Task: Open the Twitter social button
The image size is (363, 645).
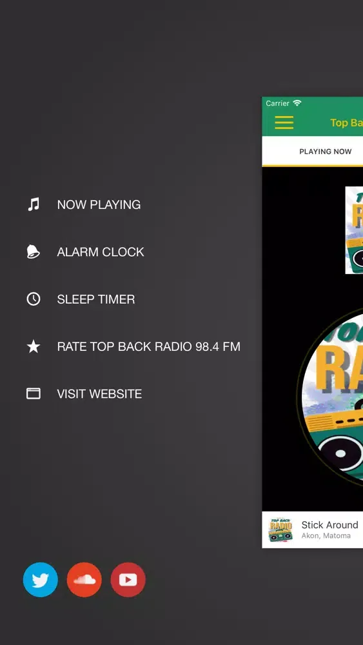Action: [x=40, y=580]
